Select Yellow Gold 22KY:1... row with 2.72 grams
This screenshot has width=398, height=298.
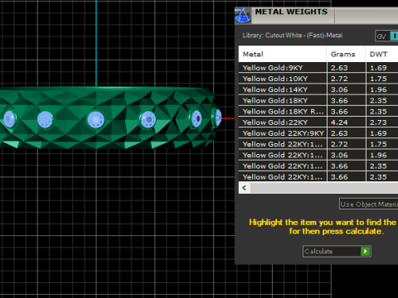click(318, 144)
